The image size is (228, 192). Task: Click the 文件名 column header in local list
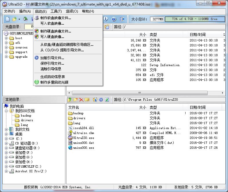click(x=96, y=108)
